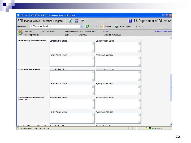This screenshot has height=143, width=191.
Task: Click the refresh icon in the SER toolbar
Action: [70, 21]
